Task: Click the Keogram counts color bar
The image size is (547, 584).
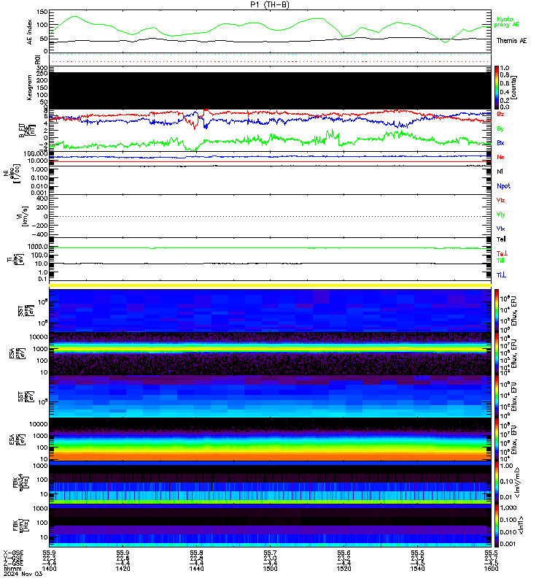Action: pos(497,88)
